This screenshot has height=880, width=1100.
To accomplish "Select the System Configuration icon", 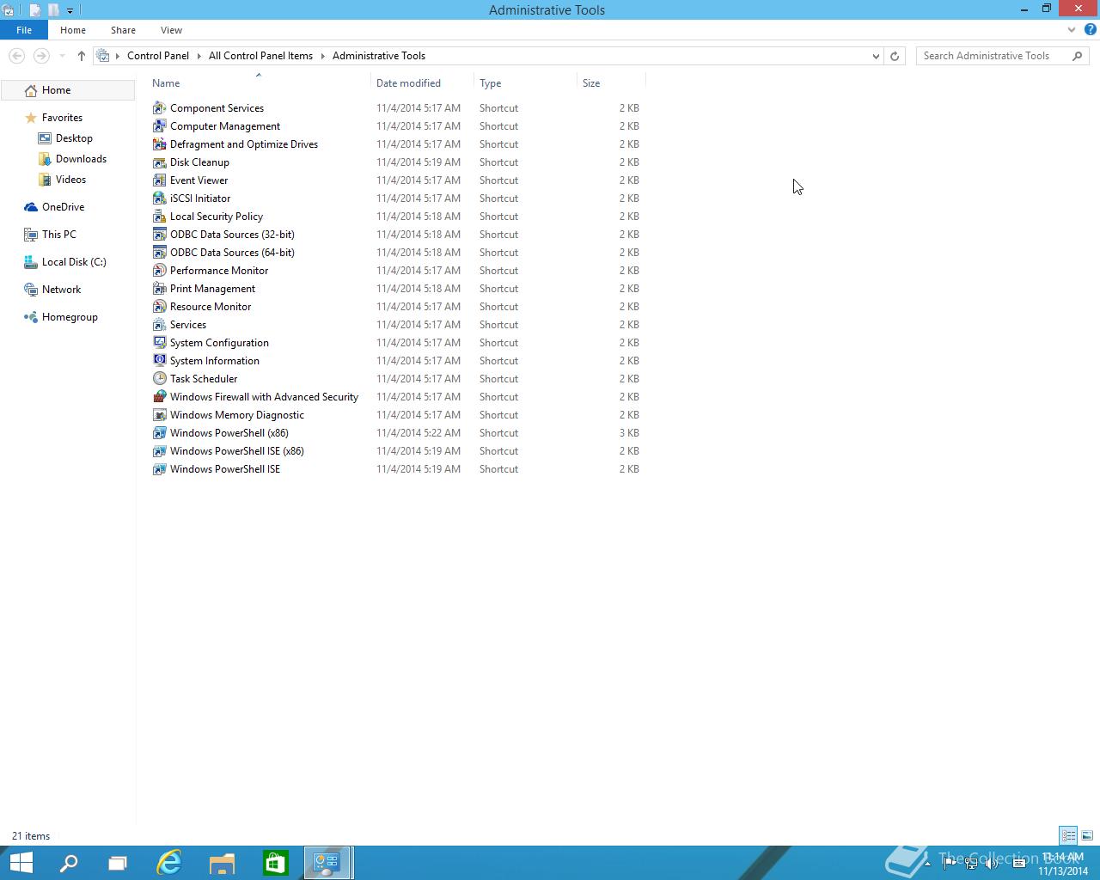I will pyautogui.click(x=159, y=343).
